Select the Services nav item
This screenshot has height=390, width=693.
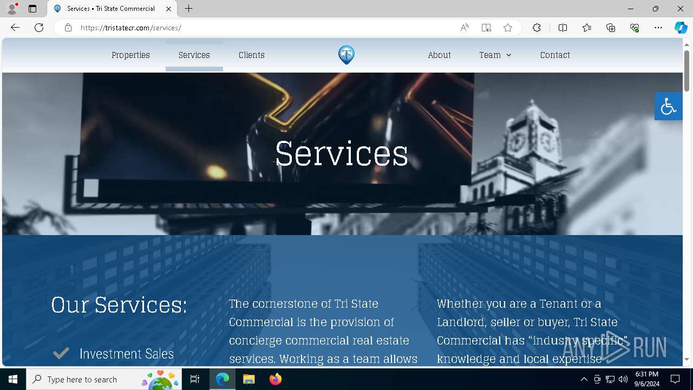pyautogui.click(x=194, y=55)
